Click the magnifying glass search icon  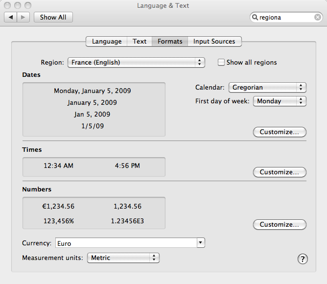(x=255, y=17)
